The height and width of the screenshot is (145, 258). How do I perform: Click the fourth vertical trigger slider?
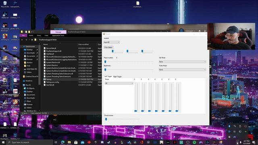[156, 97]
